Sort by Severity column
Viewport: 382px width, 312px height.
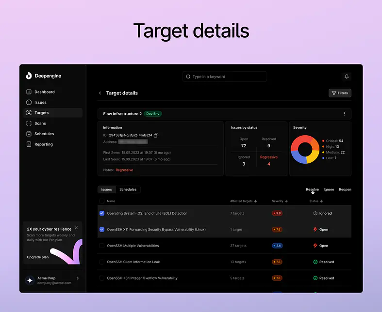click(x=280, y=201)
